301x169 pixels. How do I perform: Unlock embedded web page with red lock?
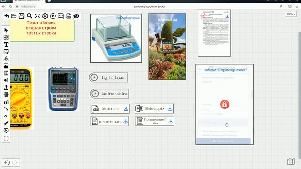(224, 104)
